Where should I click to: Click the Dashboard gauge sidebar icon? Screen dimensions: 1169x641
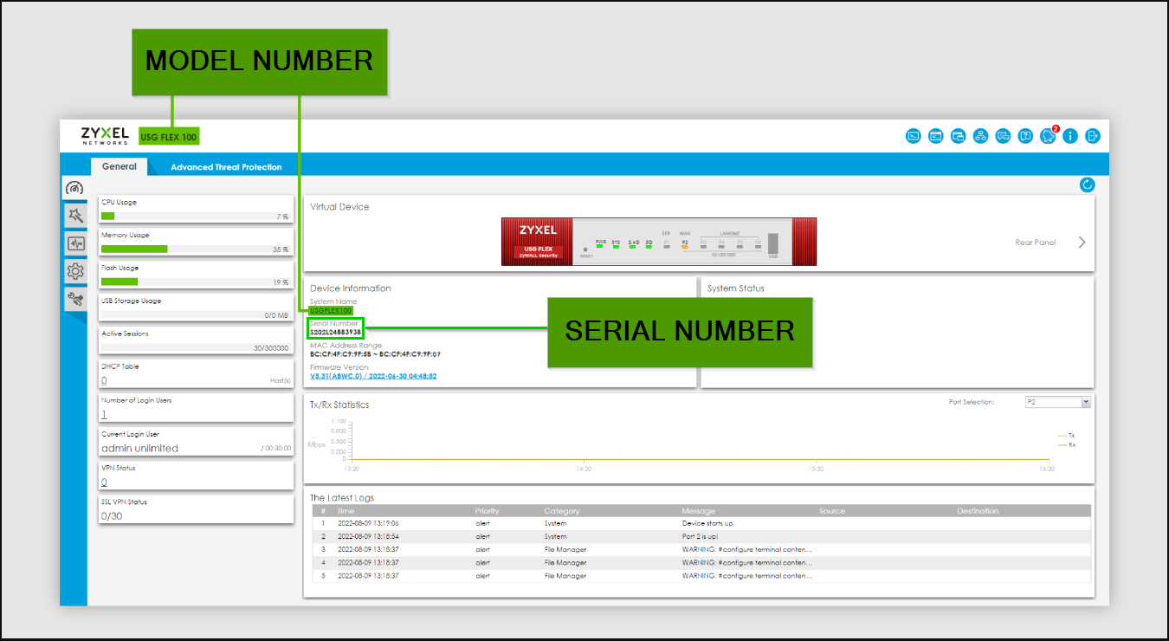(x=74, y=188)
